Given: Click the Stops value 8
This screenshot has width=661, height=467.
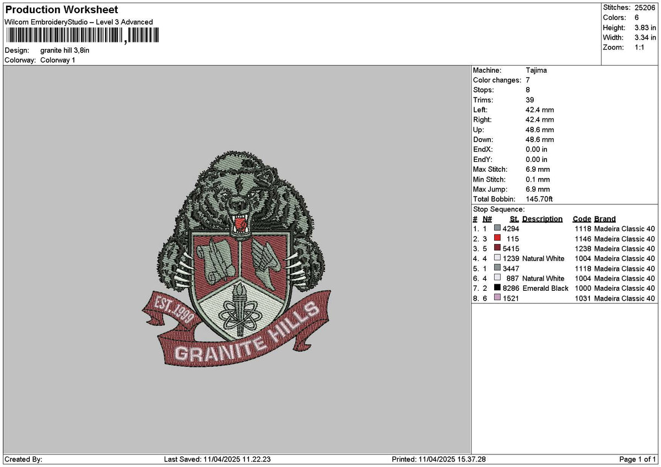Looking at the screenshot, I should point(528,90).
